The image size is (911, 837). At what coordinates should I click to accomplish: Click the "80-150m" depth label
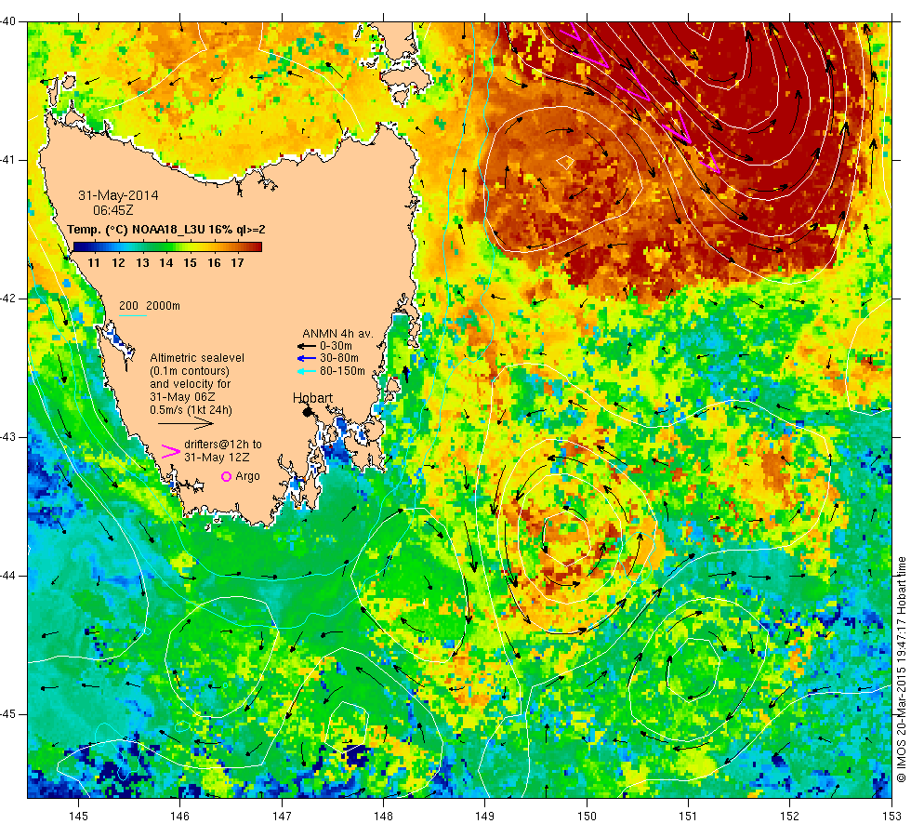coord(342,371)
